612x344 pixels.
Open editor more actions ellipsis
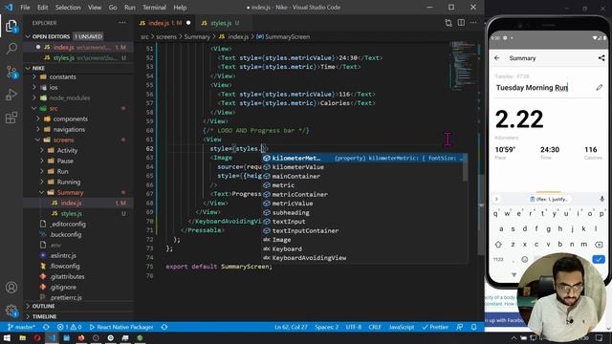[473, 23]
